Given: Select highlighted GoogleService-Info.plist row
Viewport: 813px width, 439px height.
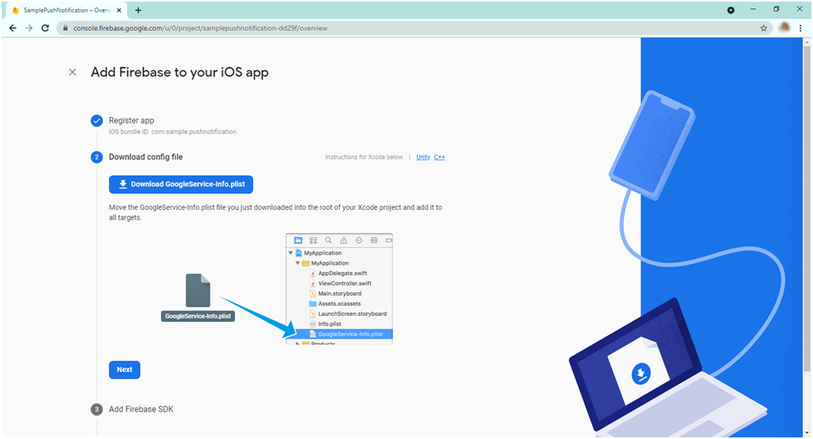Looking at the screenshot, I should coord(339,334).
